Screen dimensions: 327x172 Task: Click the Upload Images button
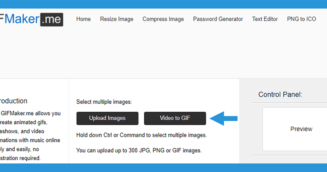click(x=108, y=118)
